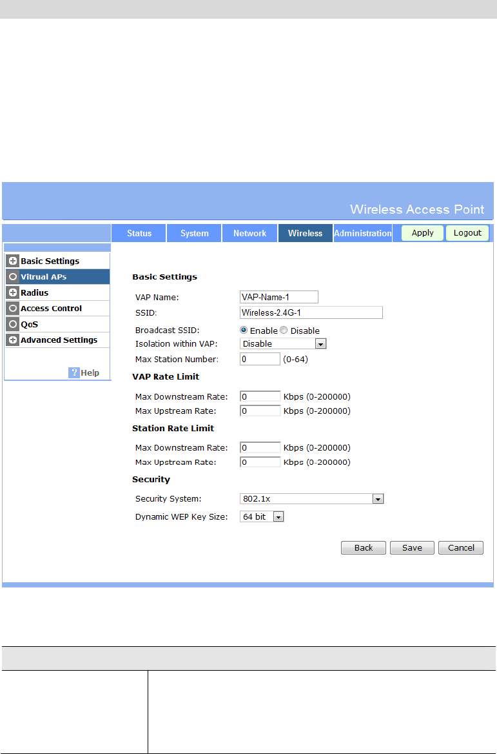The width and height of the screenshot is (497, 754).
Task: Click the VAP Rate Limit heading
Action: coord(166,376)
